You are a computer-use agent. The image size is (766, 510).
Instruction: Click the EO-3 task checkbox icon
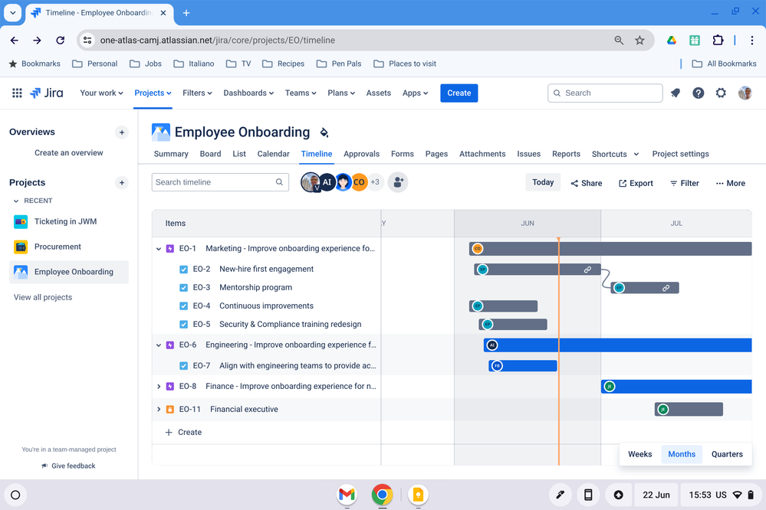coord(184,288)
